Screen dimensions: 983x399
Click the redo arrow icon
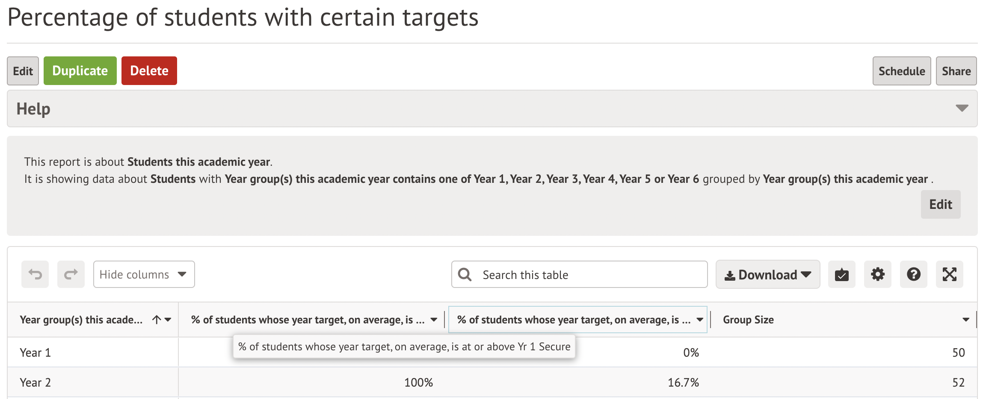71,274
